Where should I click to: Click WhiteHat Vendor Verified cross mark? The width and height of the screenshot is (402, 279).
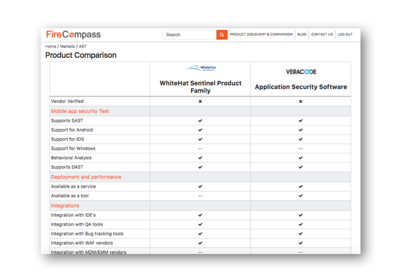(x=200, y=101)
